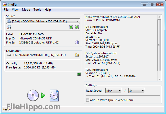This screenshot has width=166, height=114.
Task: Click the Capacity 15,726,588 KB value
Action: [x=38, y=63]
